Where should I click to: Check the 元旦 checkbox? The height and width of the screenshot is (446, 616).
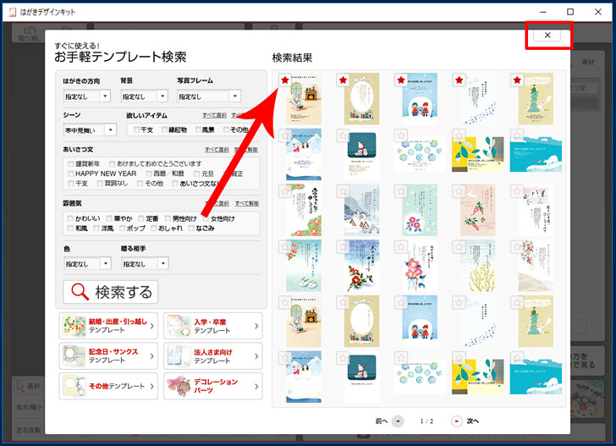pos(197,173)
